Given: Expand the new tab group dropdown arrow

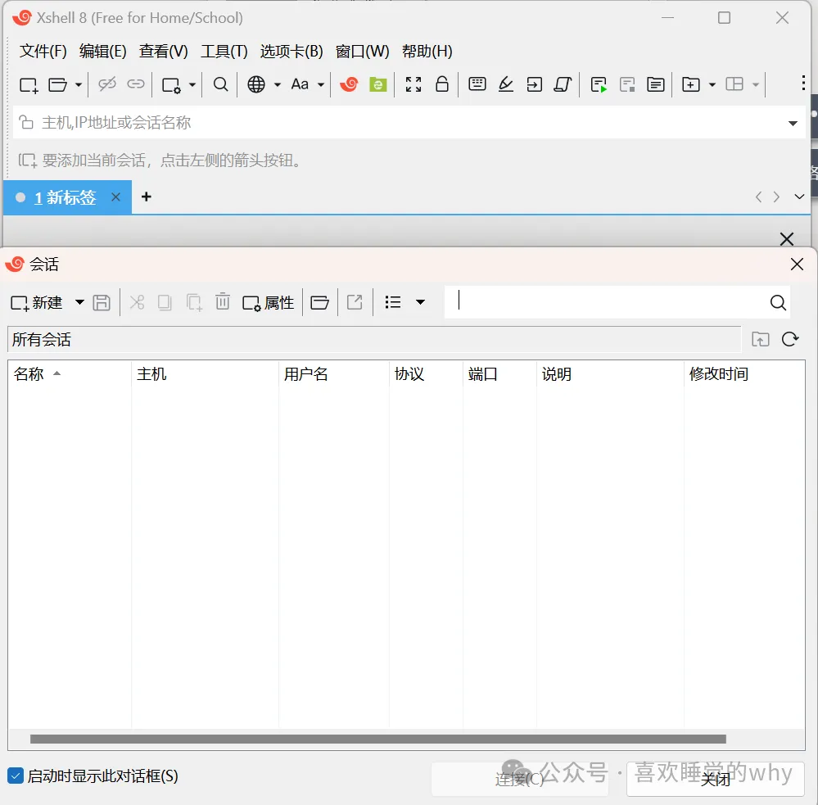Looking at the screenshot, I should tap(712, 84).
